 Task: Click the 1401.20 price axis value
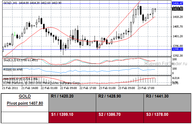point(178,36)
